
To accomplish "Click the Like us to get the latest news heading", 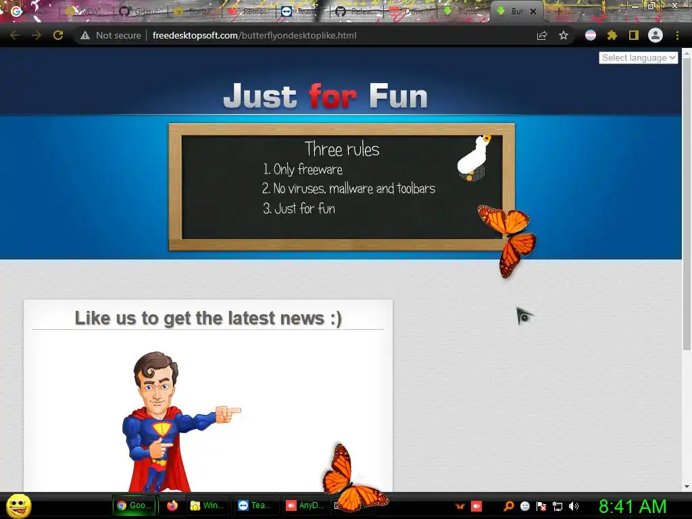I will click(208, 318).
